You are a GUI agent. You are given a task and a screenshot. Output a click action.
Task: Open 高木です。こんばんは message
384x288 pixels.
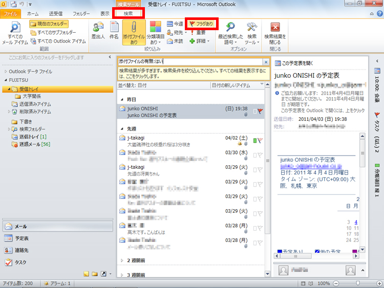click(x=191, y=229)
